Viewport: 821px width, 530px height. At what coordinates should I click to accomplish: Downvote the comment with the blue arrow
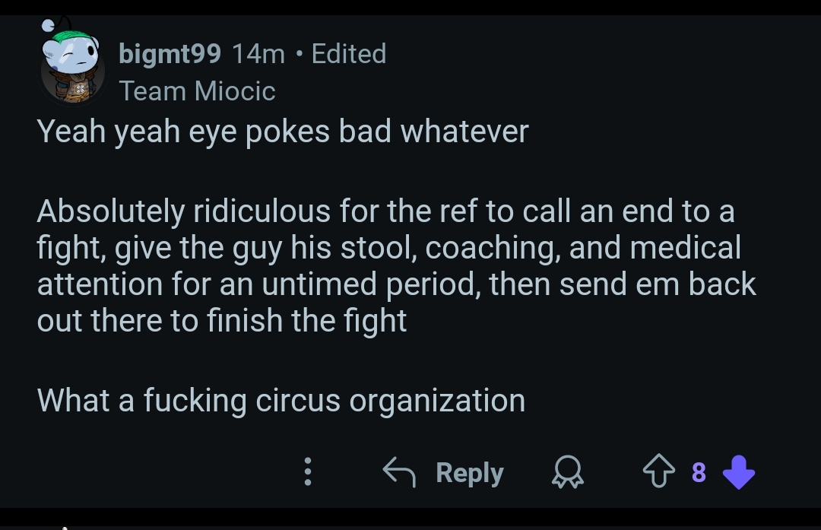coord(738,472)
